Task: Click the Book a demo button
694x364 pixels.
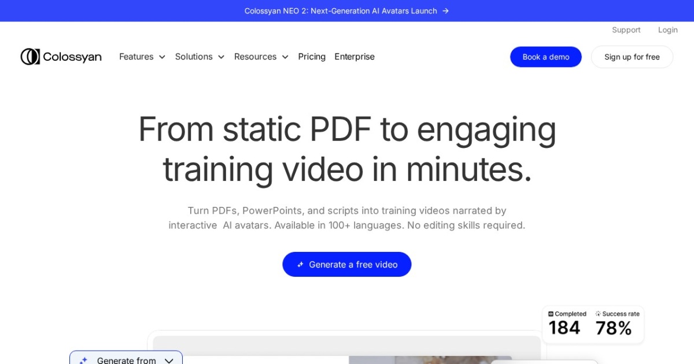Action: [545, 57]
